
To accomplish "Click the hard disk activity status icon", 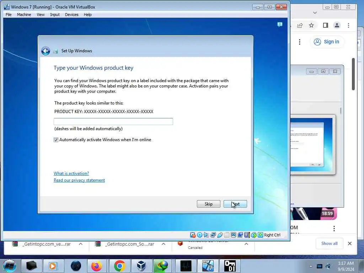I will (x=193, y=235).
